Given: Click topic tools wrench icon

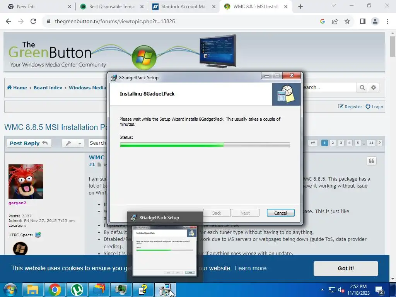Looking at the screenshot, I should [x=68, y=143].
